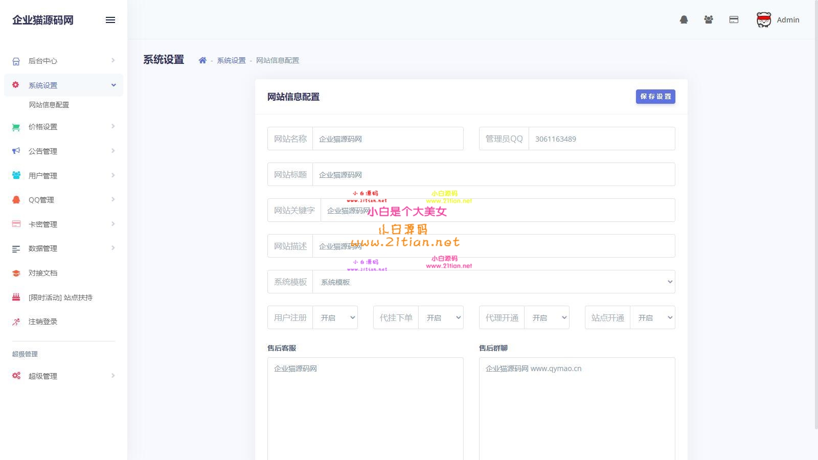This screenshot has height=460, width=818.
Task: Click the Admin panda avatar
Action: click(x=763, y=19)
